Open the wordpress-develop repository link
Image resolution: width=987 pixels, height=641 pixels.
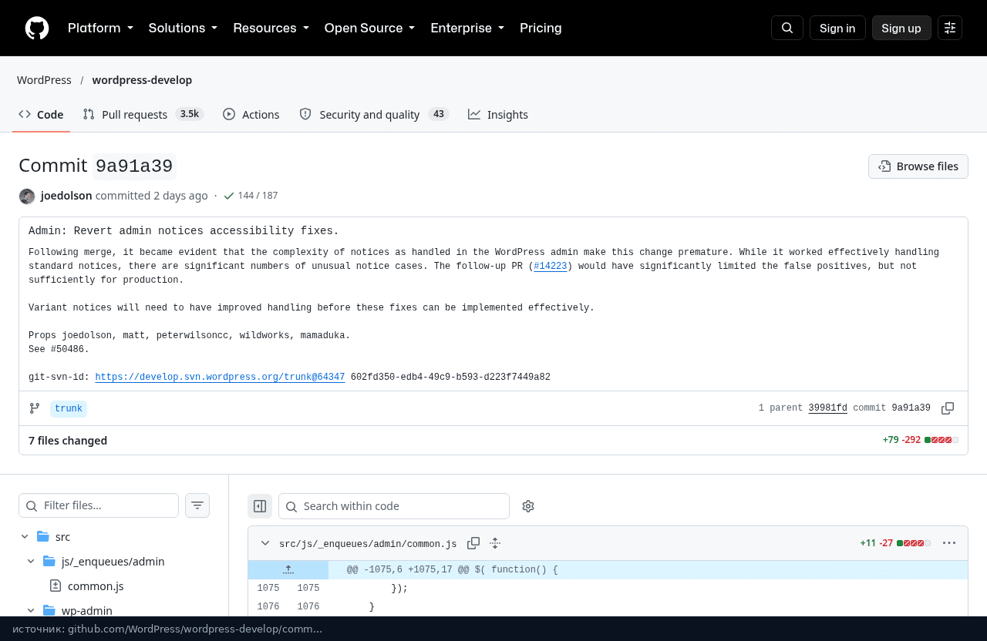(142, 80)
